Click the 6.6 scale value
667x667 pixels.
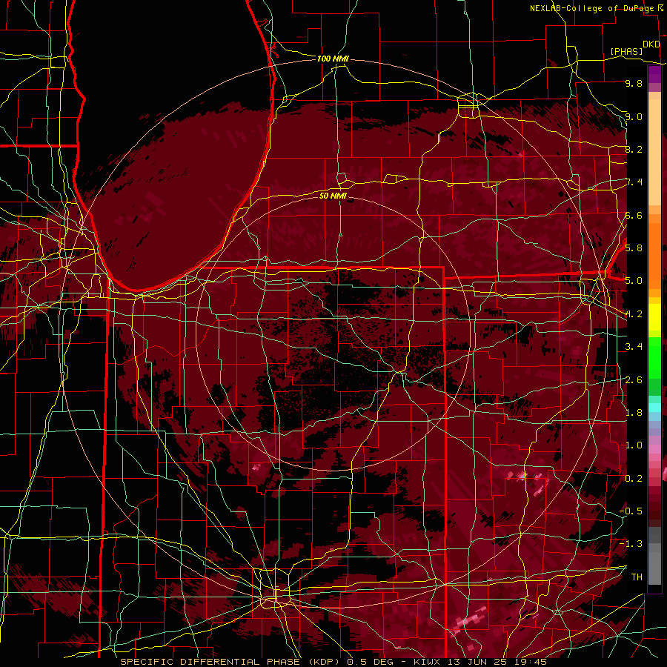(x=634, y=215)
